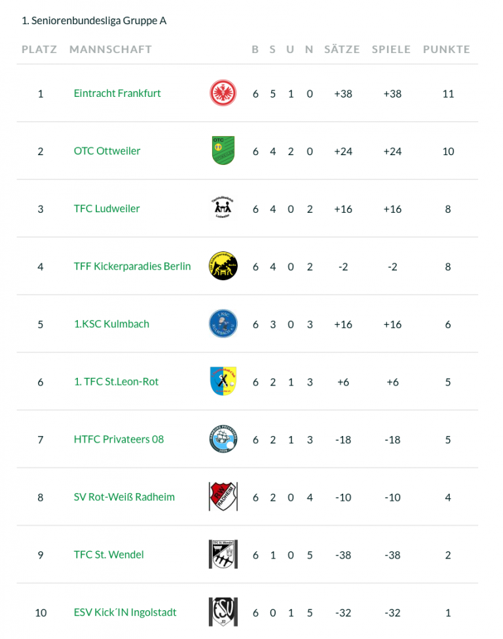Click the Eintracht Frankfurt eagle logo
Image resolution: width=503 pixels, height=639 pixels.
click(x=223, y=93)
